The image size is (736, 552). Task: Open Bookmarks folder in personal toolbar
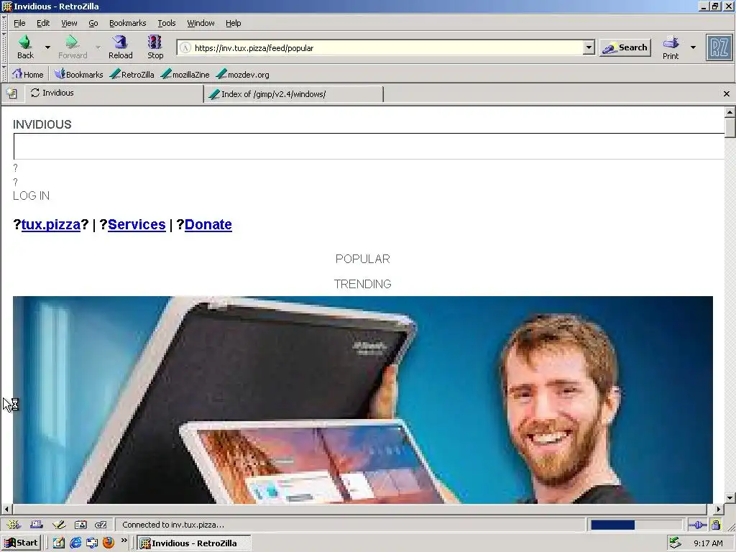pyautogui.click(x=78, y=74)
